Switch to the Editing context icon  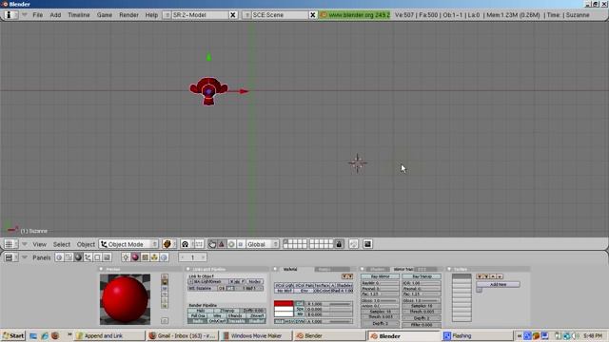click(97, 257)
